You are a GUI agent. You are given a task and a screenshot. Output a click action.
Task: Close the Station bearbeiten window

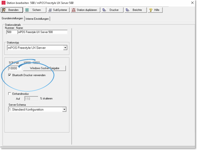click(x=192, y=3)
